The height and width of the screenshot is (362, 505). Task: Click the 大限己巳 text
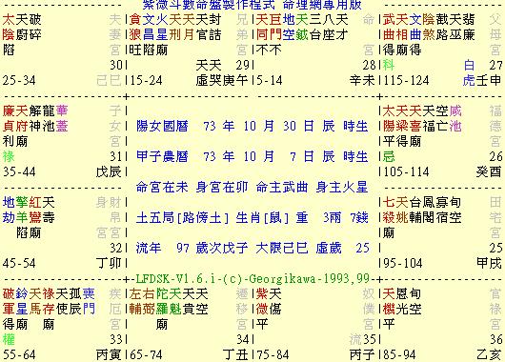[282, 248]
